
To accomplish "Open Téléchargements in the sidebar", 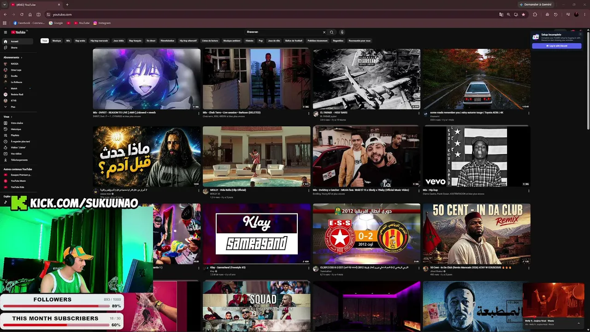I will [x=19, y=160].
